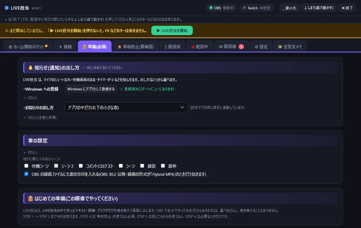
Task: Check the シーン scene checkbox
Action: click(x=121, y=166)
